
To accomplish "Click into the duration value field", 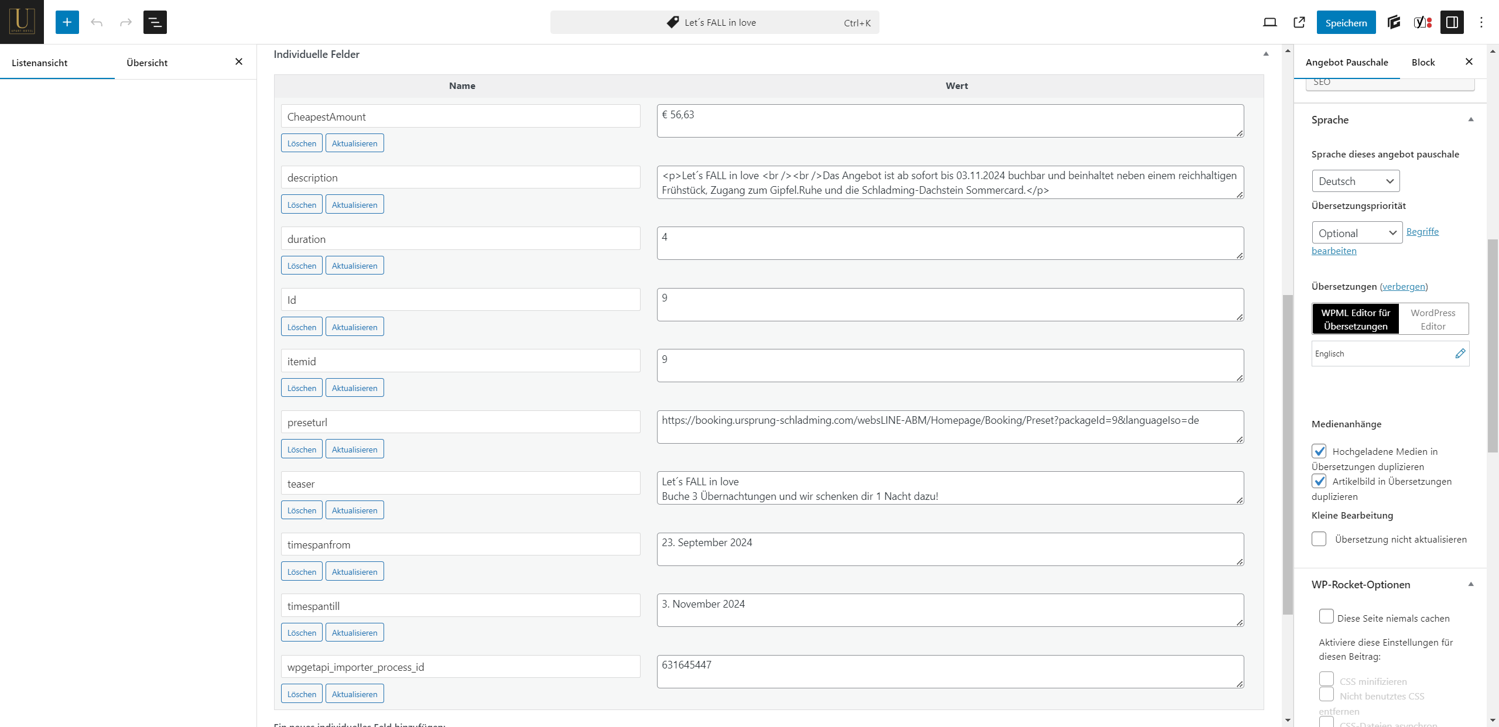I will 950,244.
